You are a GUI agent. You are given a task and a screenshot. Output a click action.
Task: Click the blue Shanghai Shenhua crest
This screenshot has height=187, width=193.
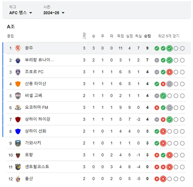click(x=18, y=131)
